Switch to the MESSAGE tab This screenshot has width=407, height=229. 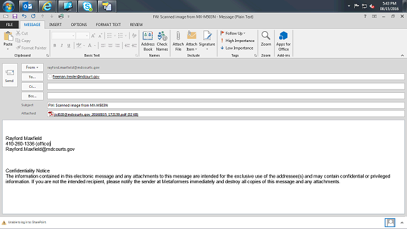tap(32, 25)
